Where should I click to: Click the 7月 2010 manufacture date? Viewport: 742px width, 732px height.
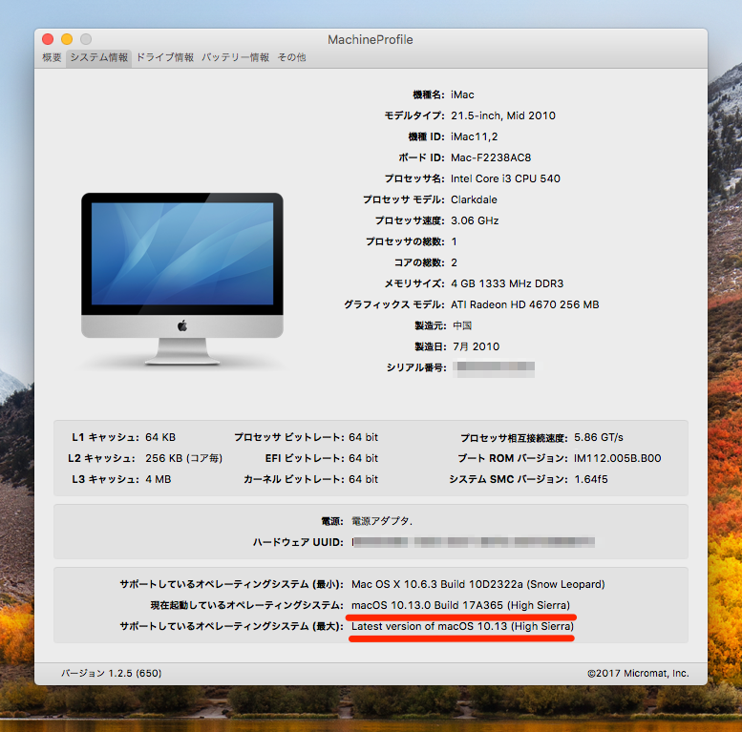click(477, 346)
